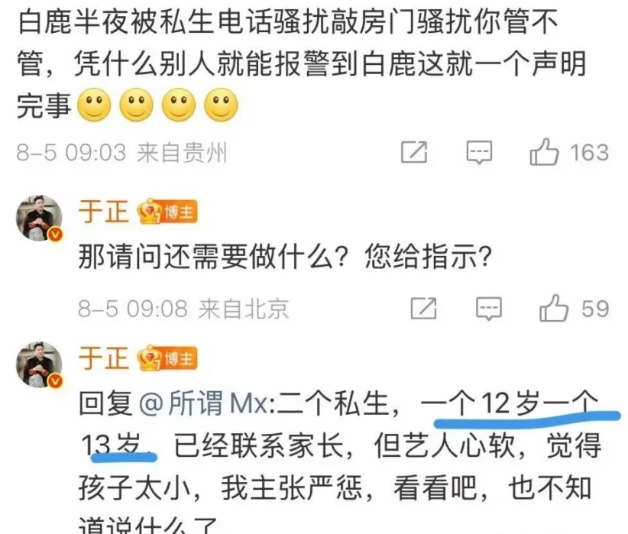Tap the first smiley emoji after 完事
This screenshot has width=628, height=534.
(x=94, y=105)
